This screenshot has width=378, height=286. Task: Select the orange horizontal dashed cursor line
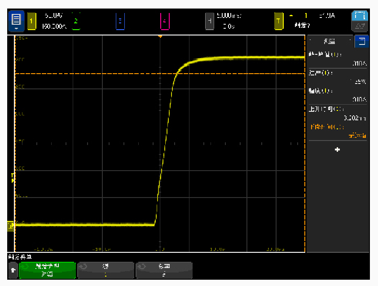(x=160, y=74)
